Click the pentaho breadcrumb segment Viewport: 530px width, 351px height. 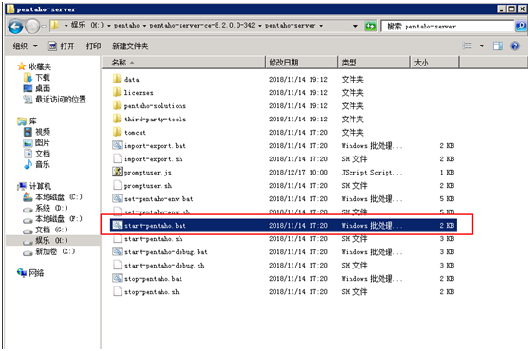click(126, 26)
